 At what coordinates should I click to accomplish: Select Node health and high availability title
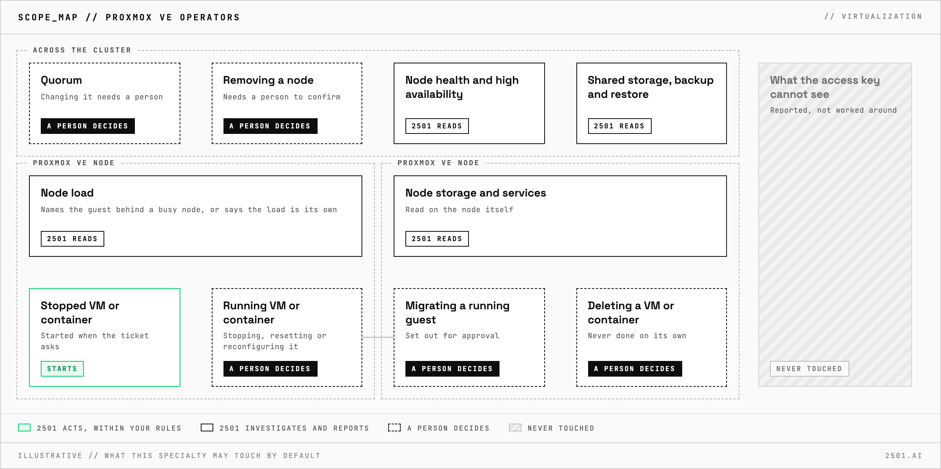(462, 87)
